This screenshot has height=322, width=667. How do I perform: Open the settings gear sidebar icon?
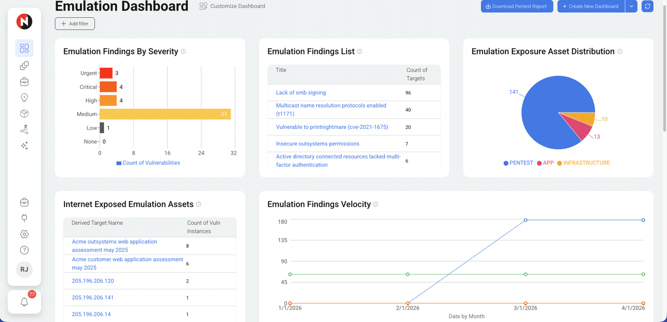point(24,234)
